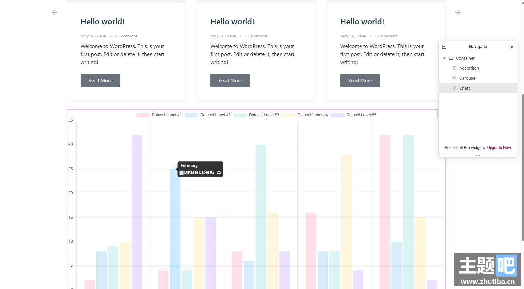Toggle Dataset Label #3 legend swatch
Screen dimensions: 524x289
(240, 115)
